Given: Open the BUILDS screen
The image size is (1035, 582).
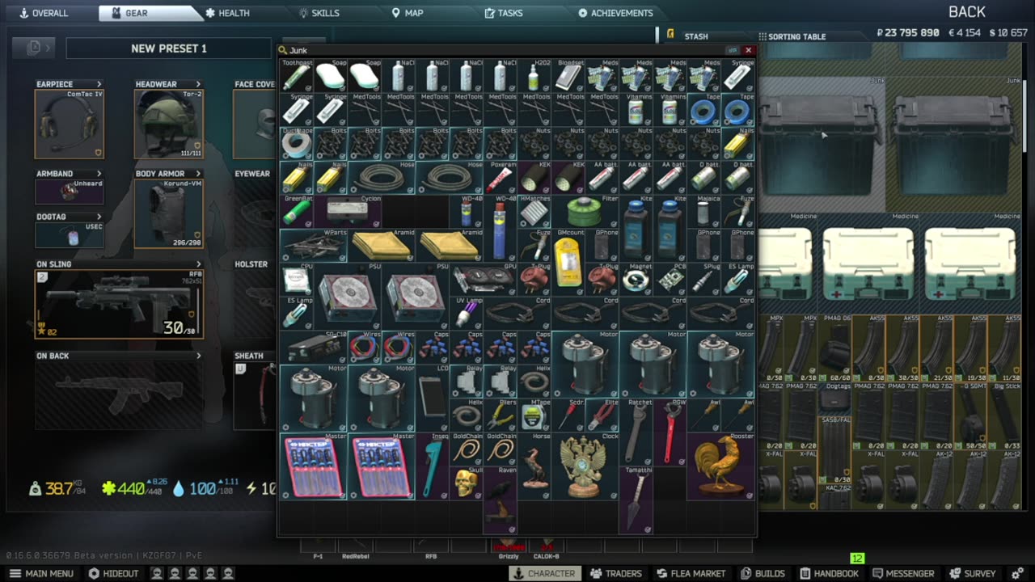Looking at the screenshot, I should tap(763, 573).
